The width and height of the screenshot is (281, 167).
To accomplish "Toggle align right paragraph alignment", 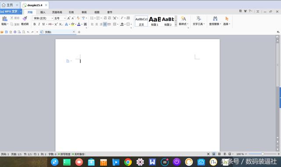I will [101, 24].
